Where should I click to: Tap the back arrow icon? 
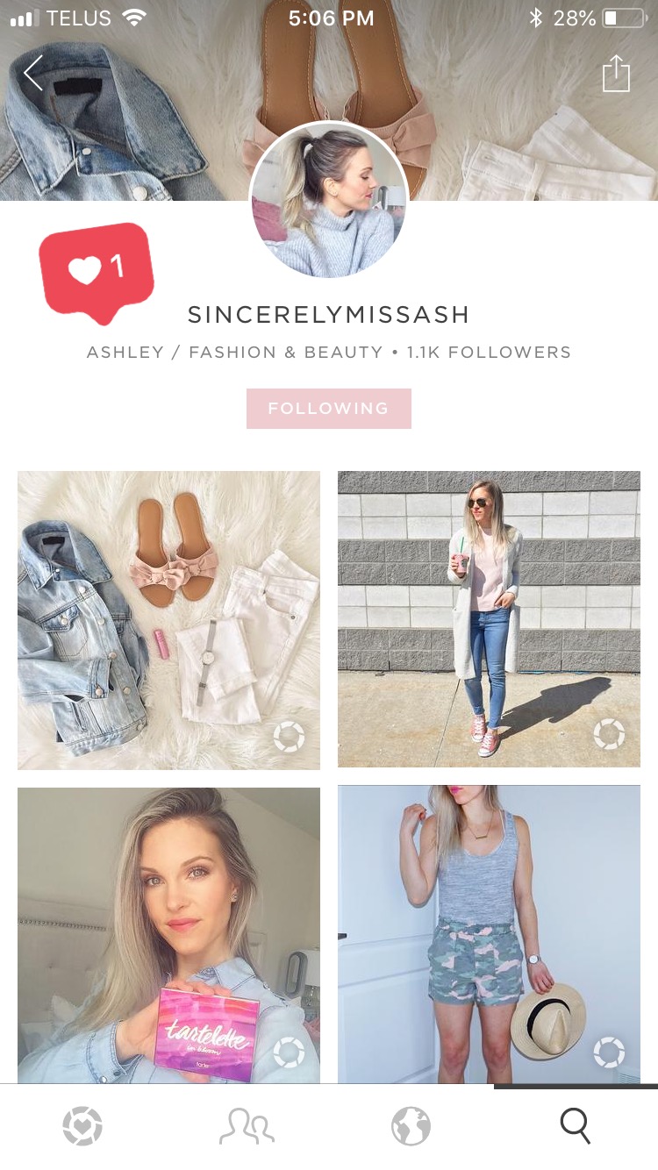(x=33, y=73)
